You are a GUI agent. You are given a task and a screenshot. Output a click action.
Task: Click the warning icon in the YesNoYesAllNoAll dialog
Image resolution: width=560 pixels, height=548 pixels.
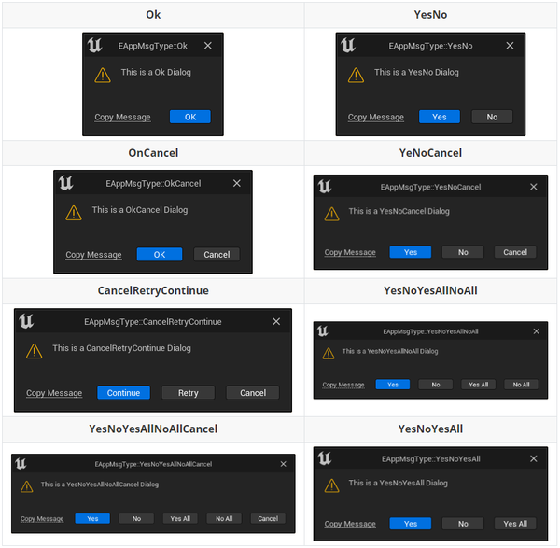pyautogui.click(x=329, y=353)
